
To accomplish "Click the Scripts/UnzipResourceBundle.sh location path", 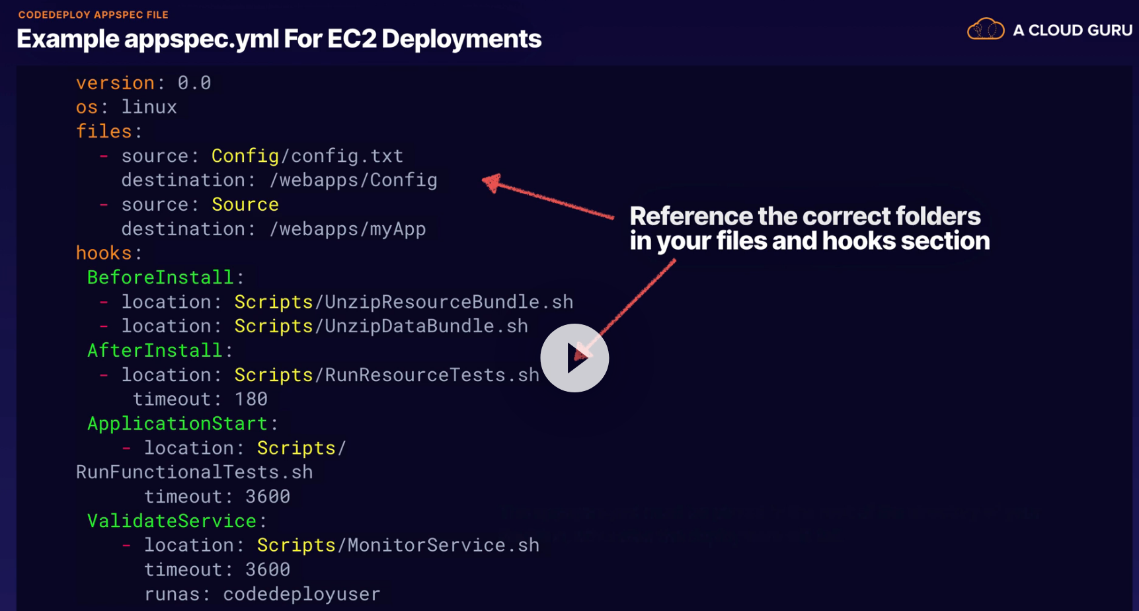I will [403, 302].
